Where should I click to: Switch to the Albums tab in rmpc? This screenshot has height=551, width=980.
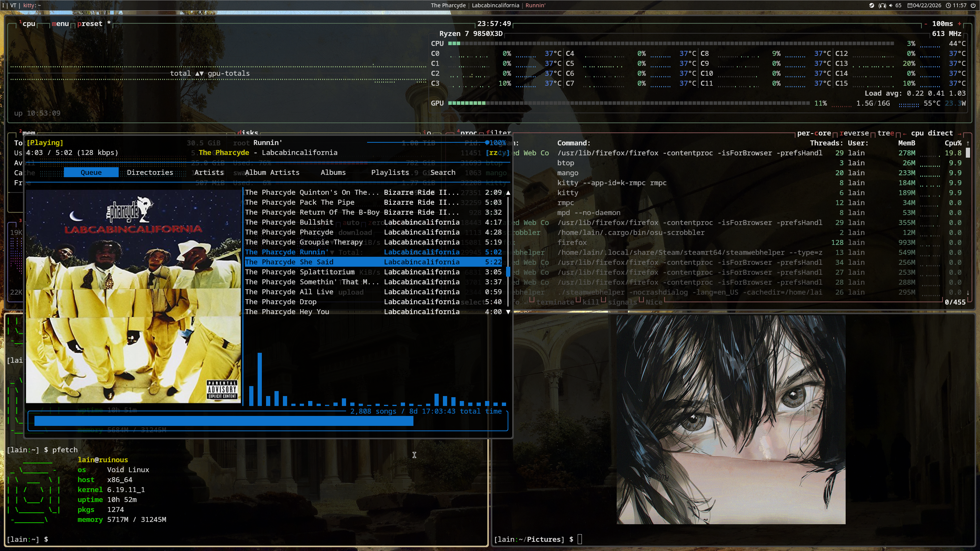(x=333, y=173)
